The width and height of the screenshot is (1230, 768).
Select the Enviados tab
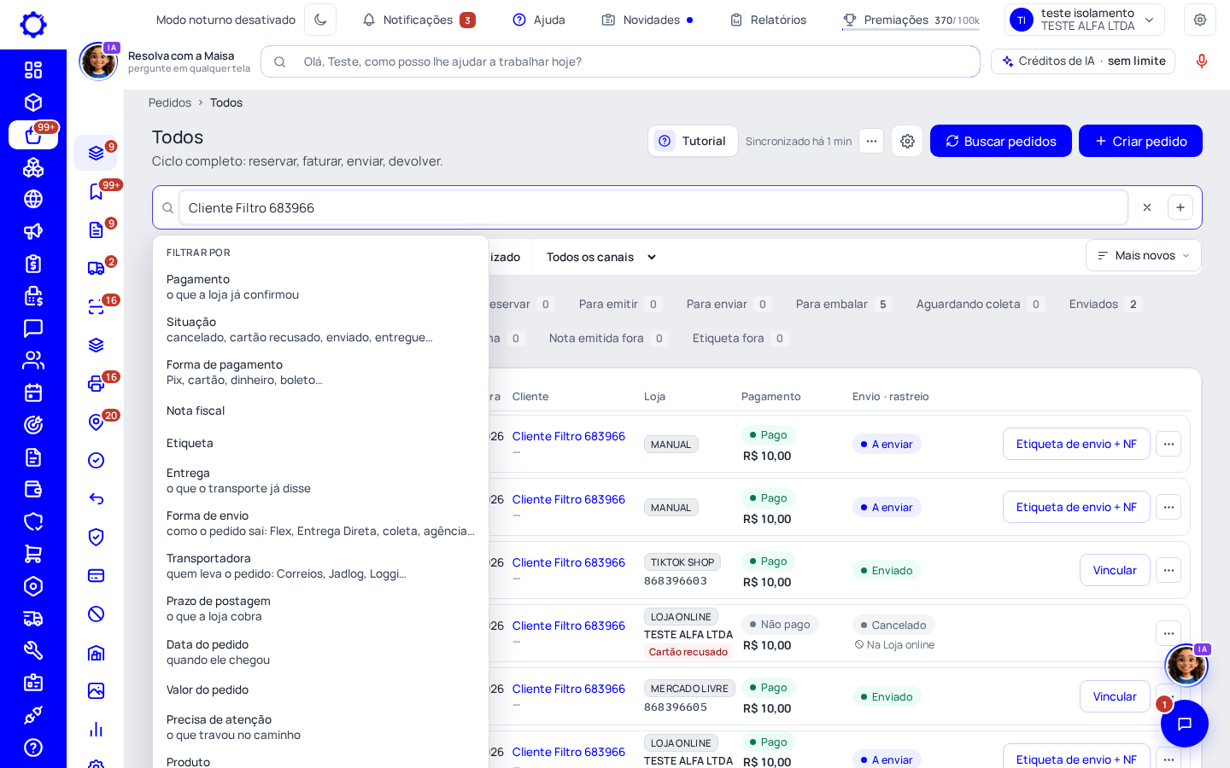[x=1104, y=304]
